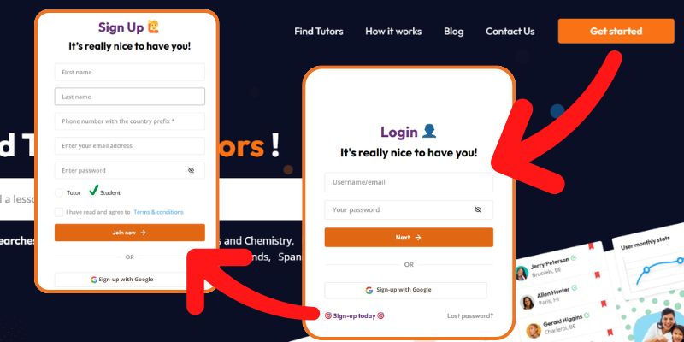This screenshot has height=342, width=684.
Task: Go to the Blog page
Action: point(454,32)
